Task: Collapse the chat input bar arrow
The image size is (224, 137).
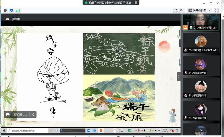Action: (33, 114)
